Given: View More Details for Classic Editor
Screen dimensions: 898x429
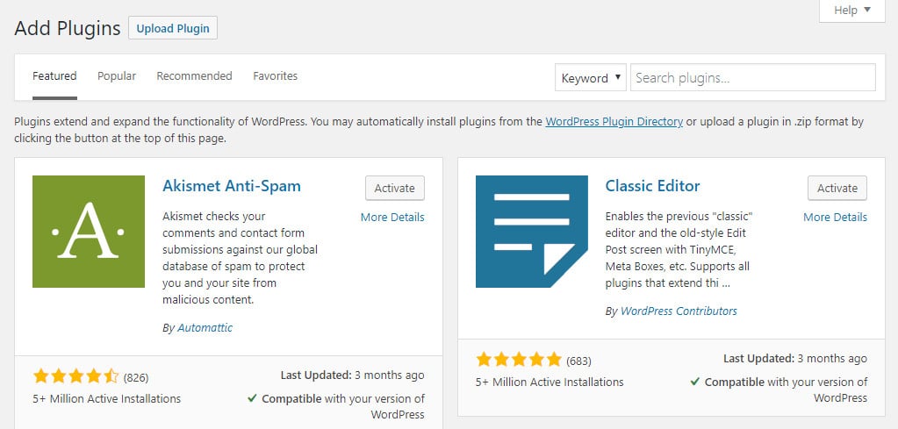Looking at the screenshot, I should (x=835, y=218).
